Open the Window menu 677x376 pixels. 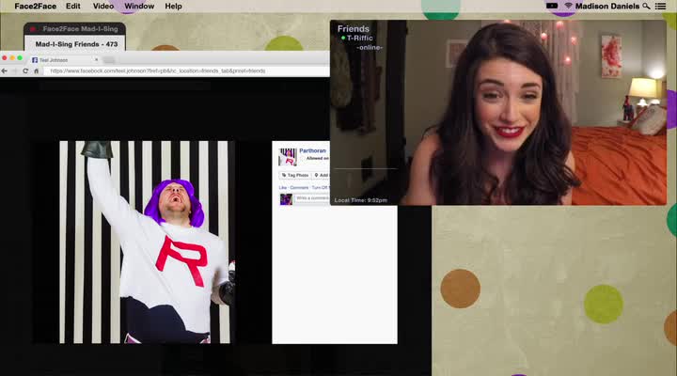(x=139, y=7)
